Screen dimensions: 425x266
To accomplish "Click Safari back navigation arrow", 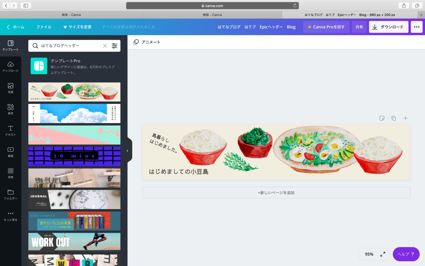I will click(x=6, y=5).
